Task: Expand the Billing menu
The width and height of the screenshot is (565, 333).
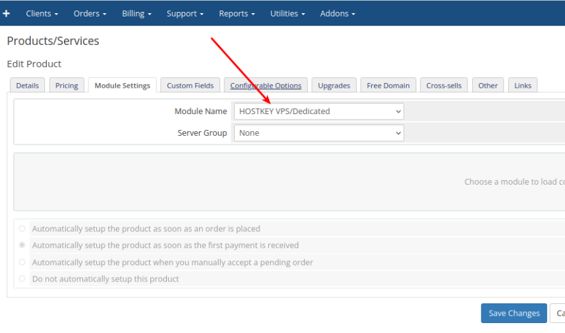Action: coord(136,14)
